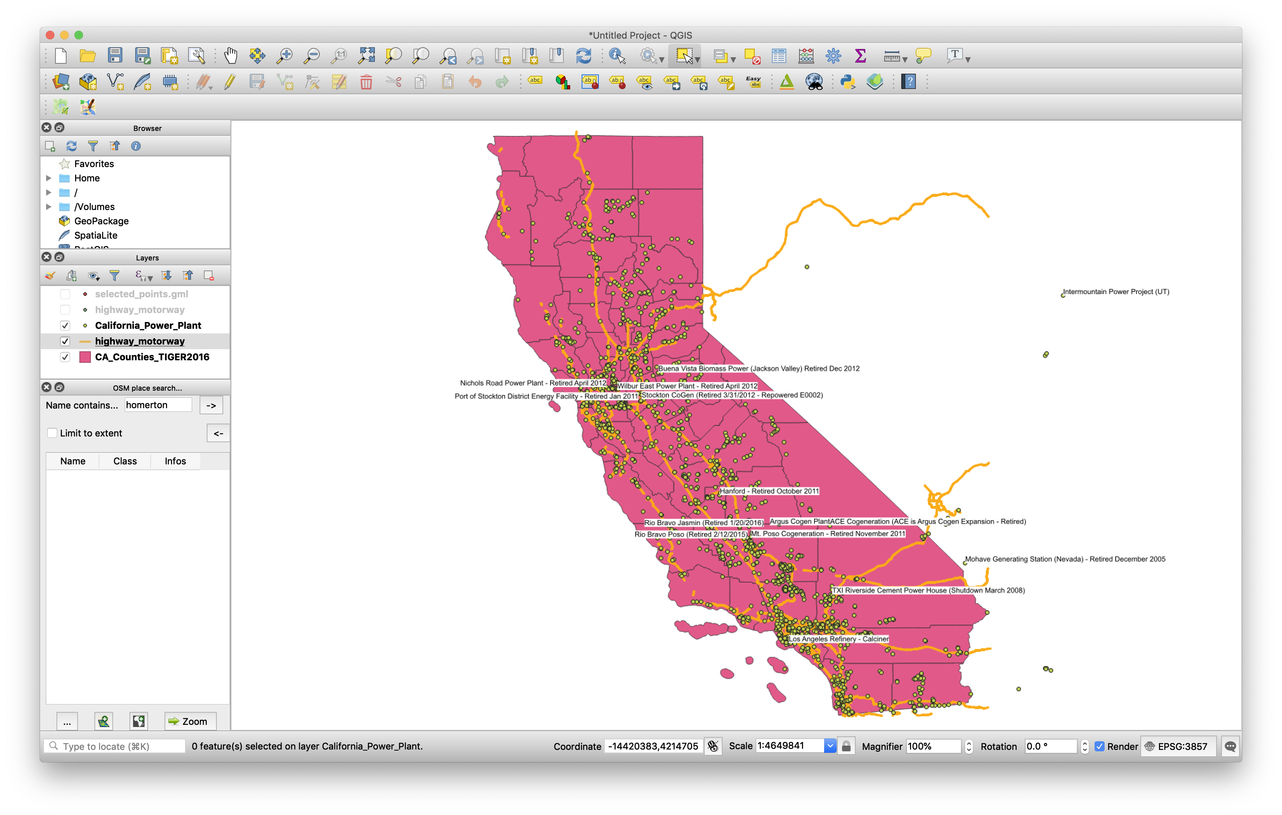
Task: Select the Pan Map hand tool
Action: (230, 55)
